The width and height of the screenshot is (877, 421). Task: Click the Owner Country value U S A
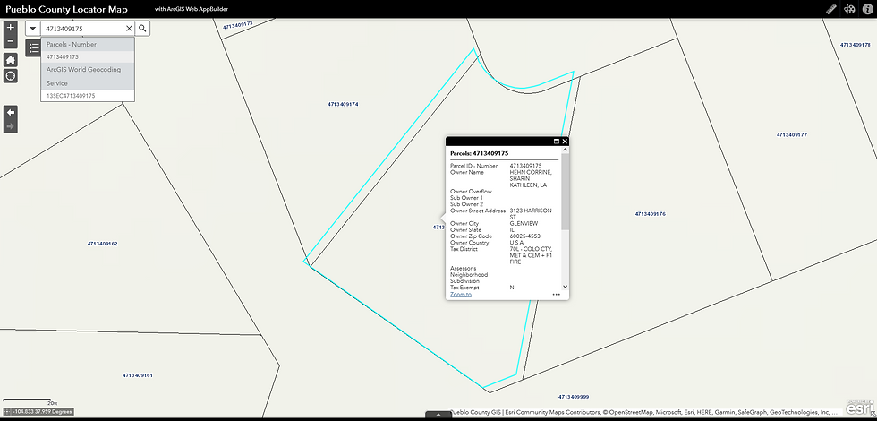click(x=516, y=243)
